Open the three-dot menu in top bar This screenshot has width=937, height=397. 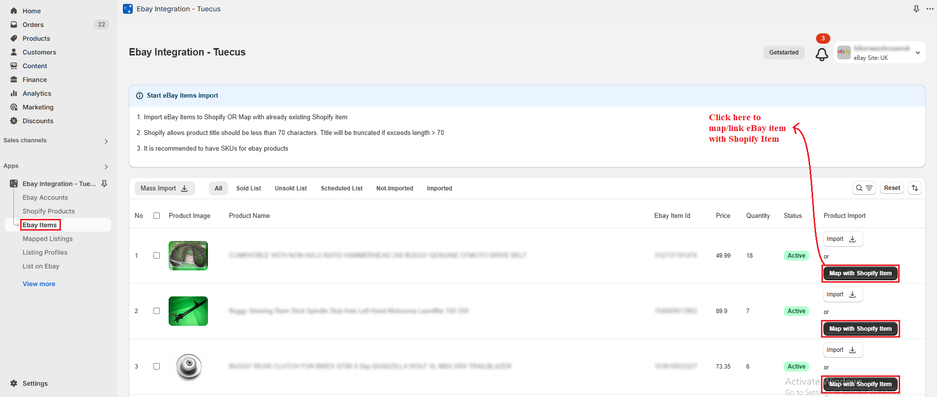click(930, 9)
